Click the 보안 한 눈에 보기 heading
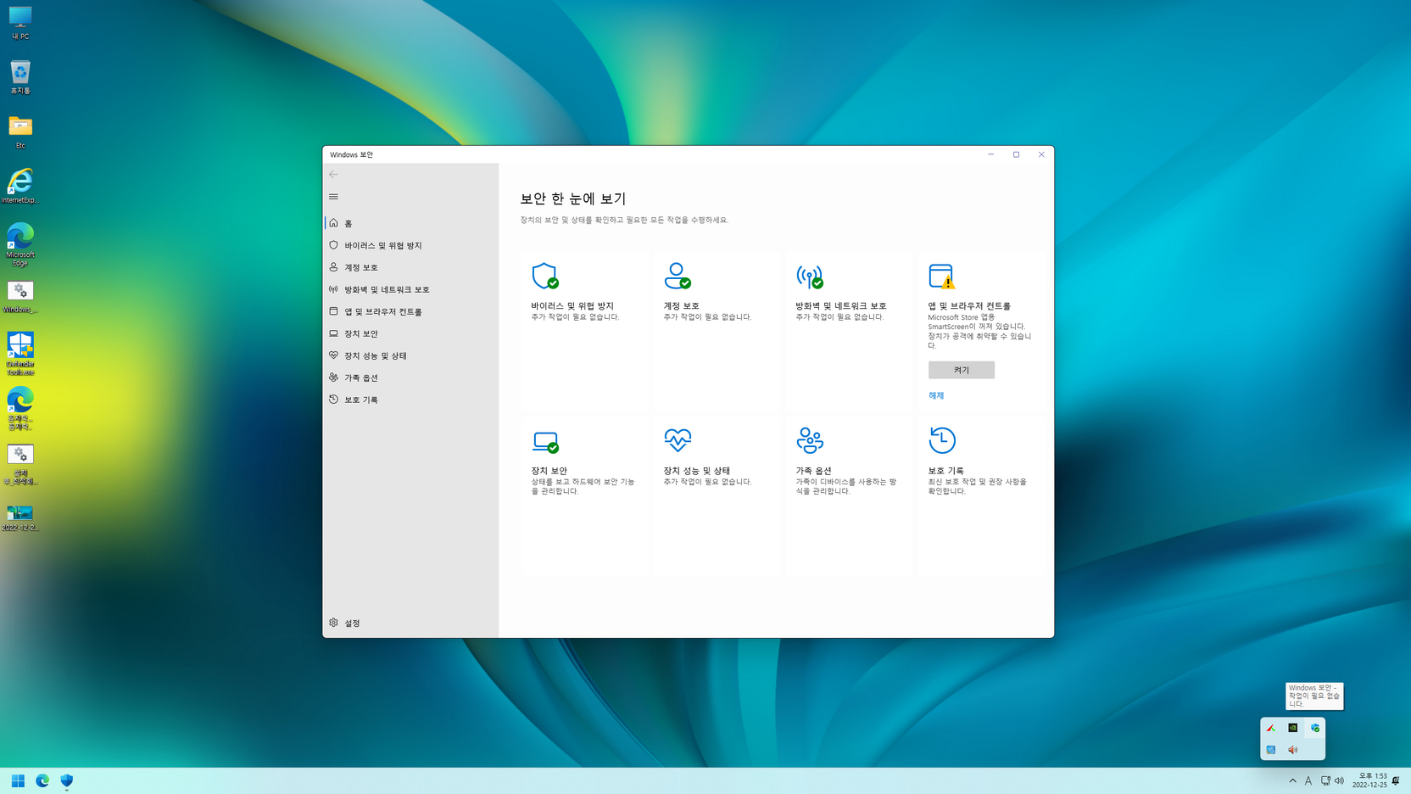Image resolution: width=1411 pixels, height=794 pixels. [572, 198]
